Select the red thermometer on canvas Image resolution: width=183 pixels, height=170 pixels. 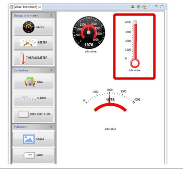click(135, 44)
